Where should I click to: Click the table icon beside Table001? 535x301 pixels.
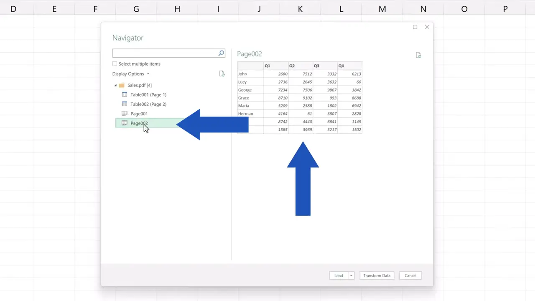click(125, 94)
